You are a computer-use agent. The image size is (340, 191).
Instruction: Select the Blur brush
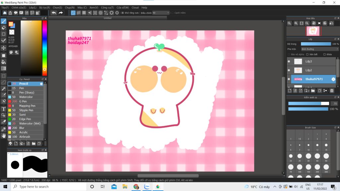click(26, 128)
